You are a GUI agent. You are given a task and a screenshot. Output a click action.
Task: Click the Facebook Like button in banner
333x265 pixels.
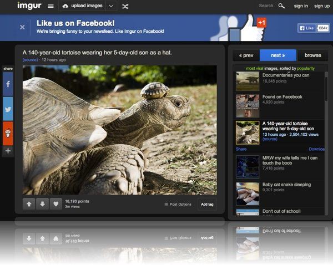click(307, 28)
